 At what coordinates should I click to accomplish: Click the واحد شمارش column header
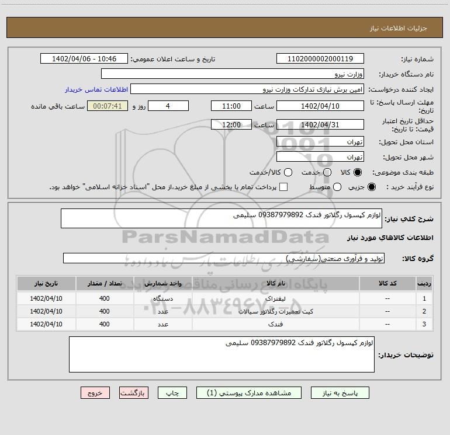click(162, 284)
